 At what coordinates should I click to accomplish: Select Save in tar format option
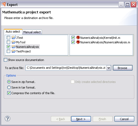point(9,87)
